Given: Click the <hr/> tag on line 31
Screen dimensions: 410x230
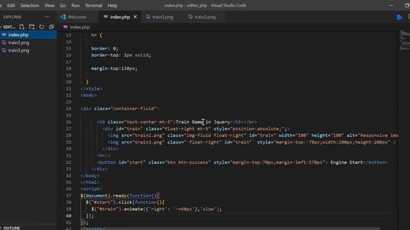Looking at the screenshot, I should tap(104, 156).
